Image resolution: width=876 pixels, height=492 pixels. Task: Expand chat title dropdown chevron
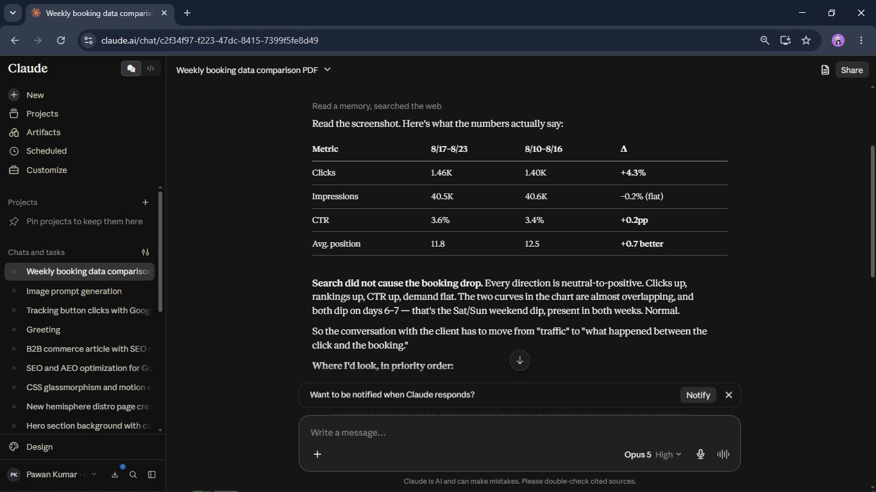(x=327, y=69)
